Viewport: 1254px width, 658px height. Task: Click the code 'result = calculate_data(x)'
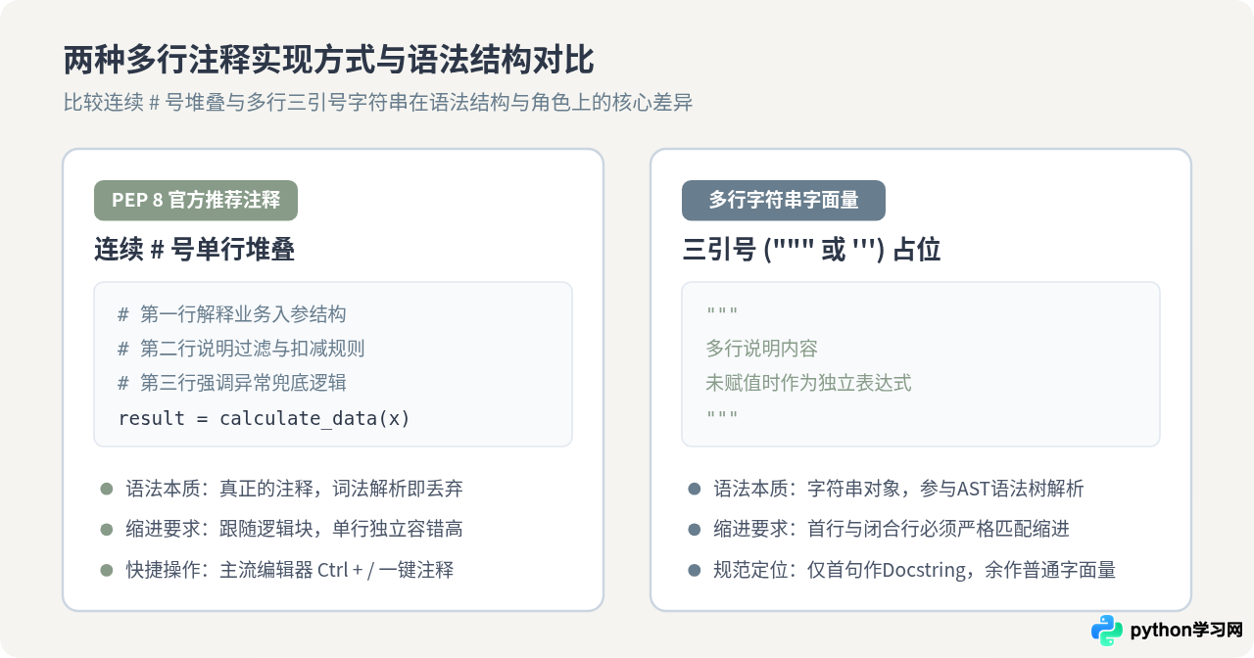pyautogui.click(x=265, y=418)
